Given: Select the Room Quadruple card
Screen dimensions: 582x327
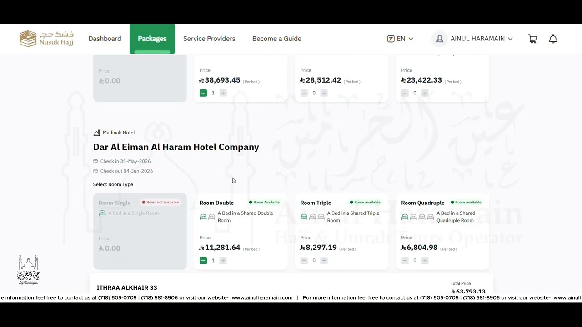Looking at the screenshot, I should (x=442, y=231).
